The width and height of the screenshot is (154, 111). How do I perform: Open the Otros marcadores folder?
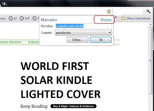click(x=136, y=18)
